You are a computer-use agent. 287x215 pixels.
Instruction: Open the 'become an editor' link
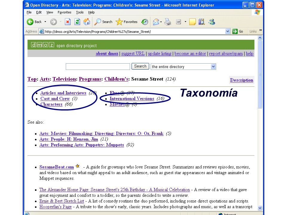[190, 53]
